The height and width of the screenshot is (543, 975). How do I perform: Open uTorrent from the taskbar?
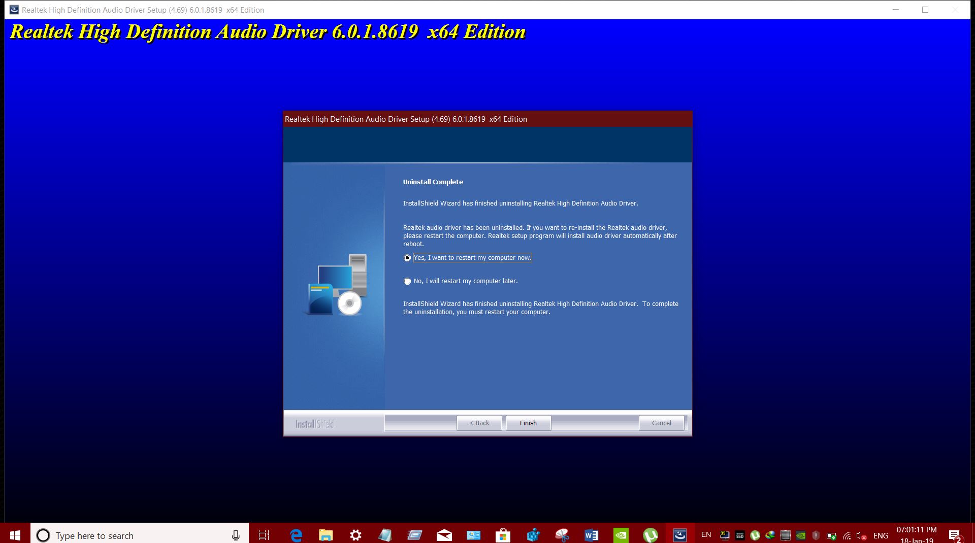(651, 535)
